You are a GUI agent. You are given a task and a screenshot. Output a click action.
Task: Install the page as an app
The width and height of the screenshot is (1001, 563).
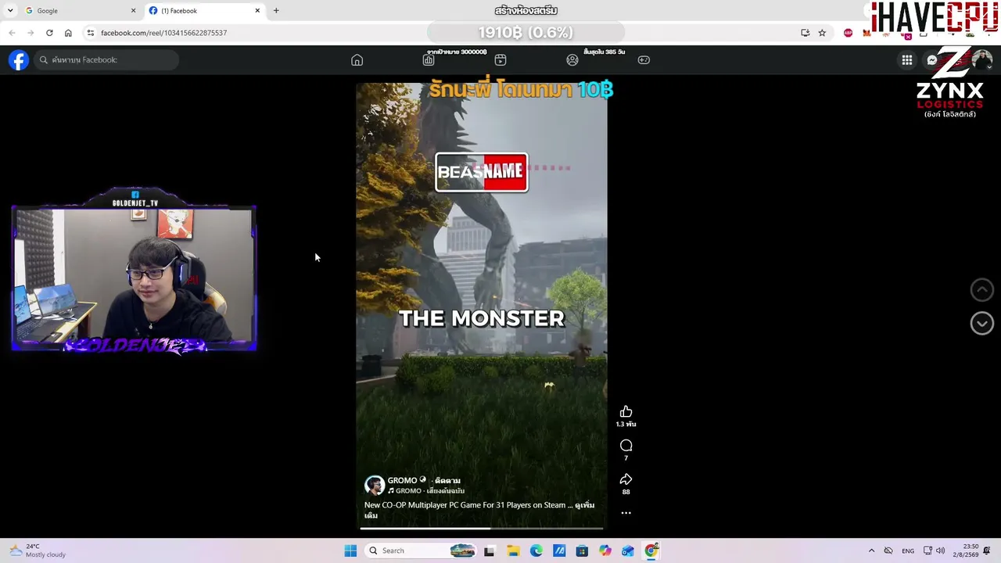pyautogui.click(x=805, y=33)
